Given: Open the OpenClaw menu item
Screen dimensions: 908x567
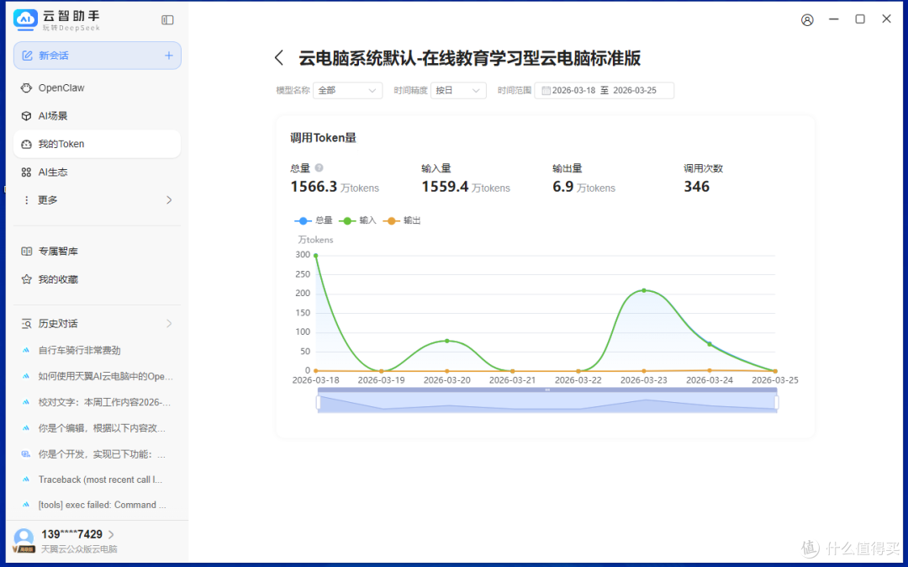Looking at the screenshot, I should pyautogui.click(x=97, y=88).
